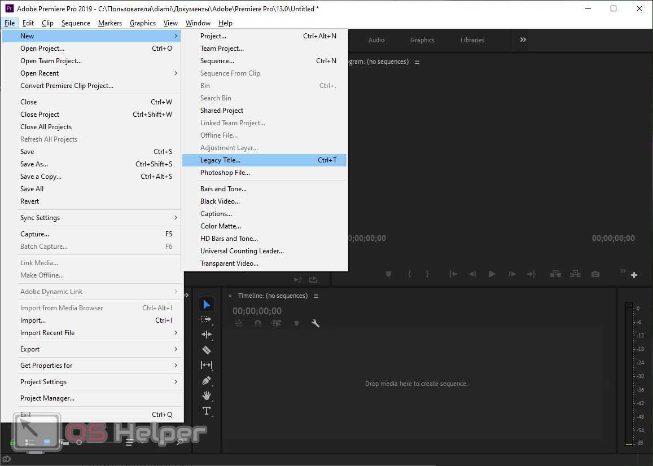Toggle Linked Selection in Timeline
The image size is (653, 466).
(277, 323)
